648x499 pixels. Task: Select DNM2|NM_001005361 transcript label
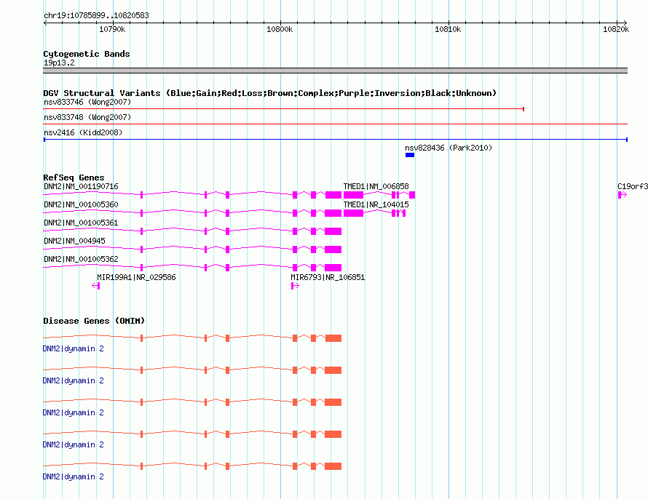coord(81,223)
